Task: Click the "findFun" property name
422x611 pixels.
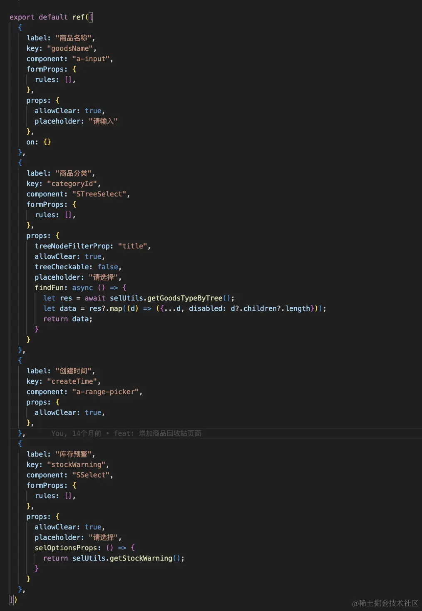Action: coord(49,288)
